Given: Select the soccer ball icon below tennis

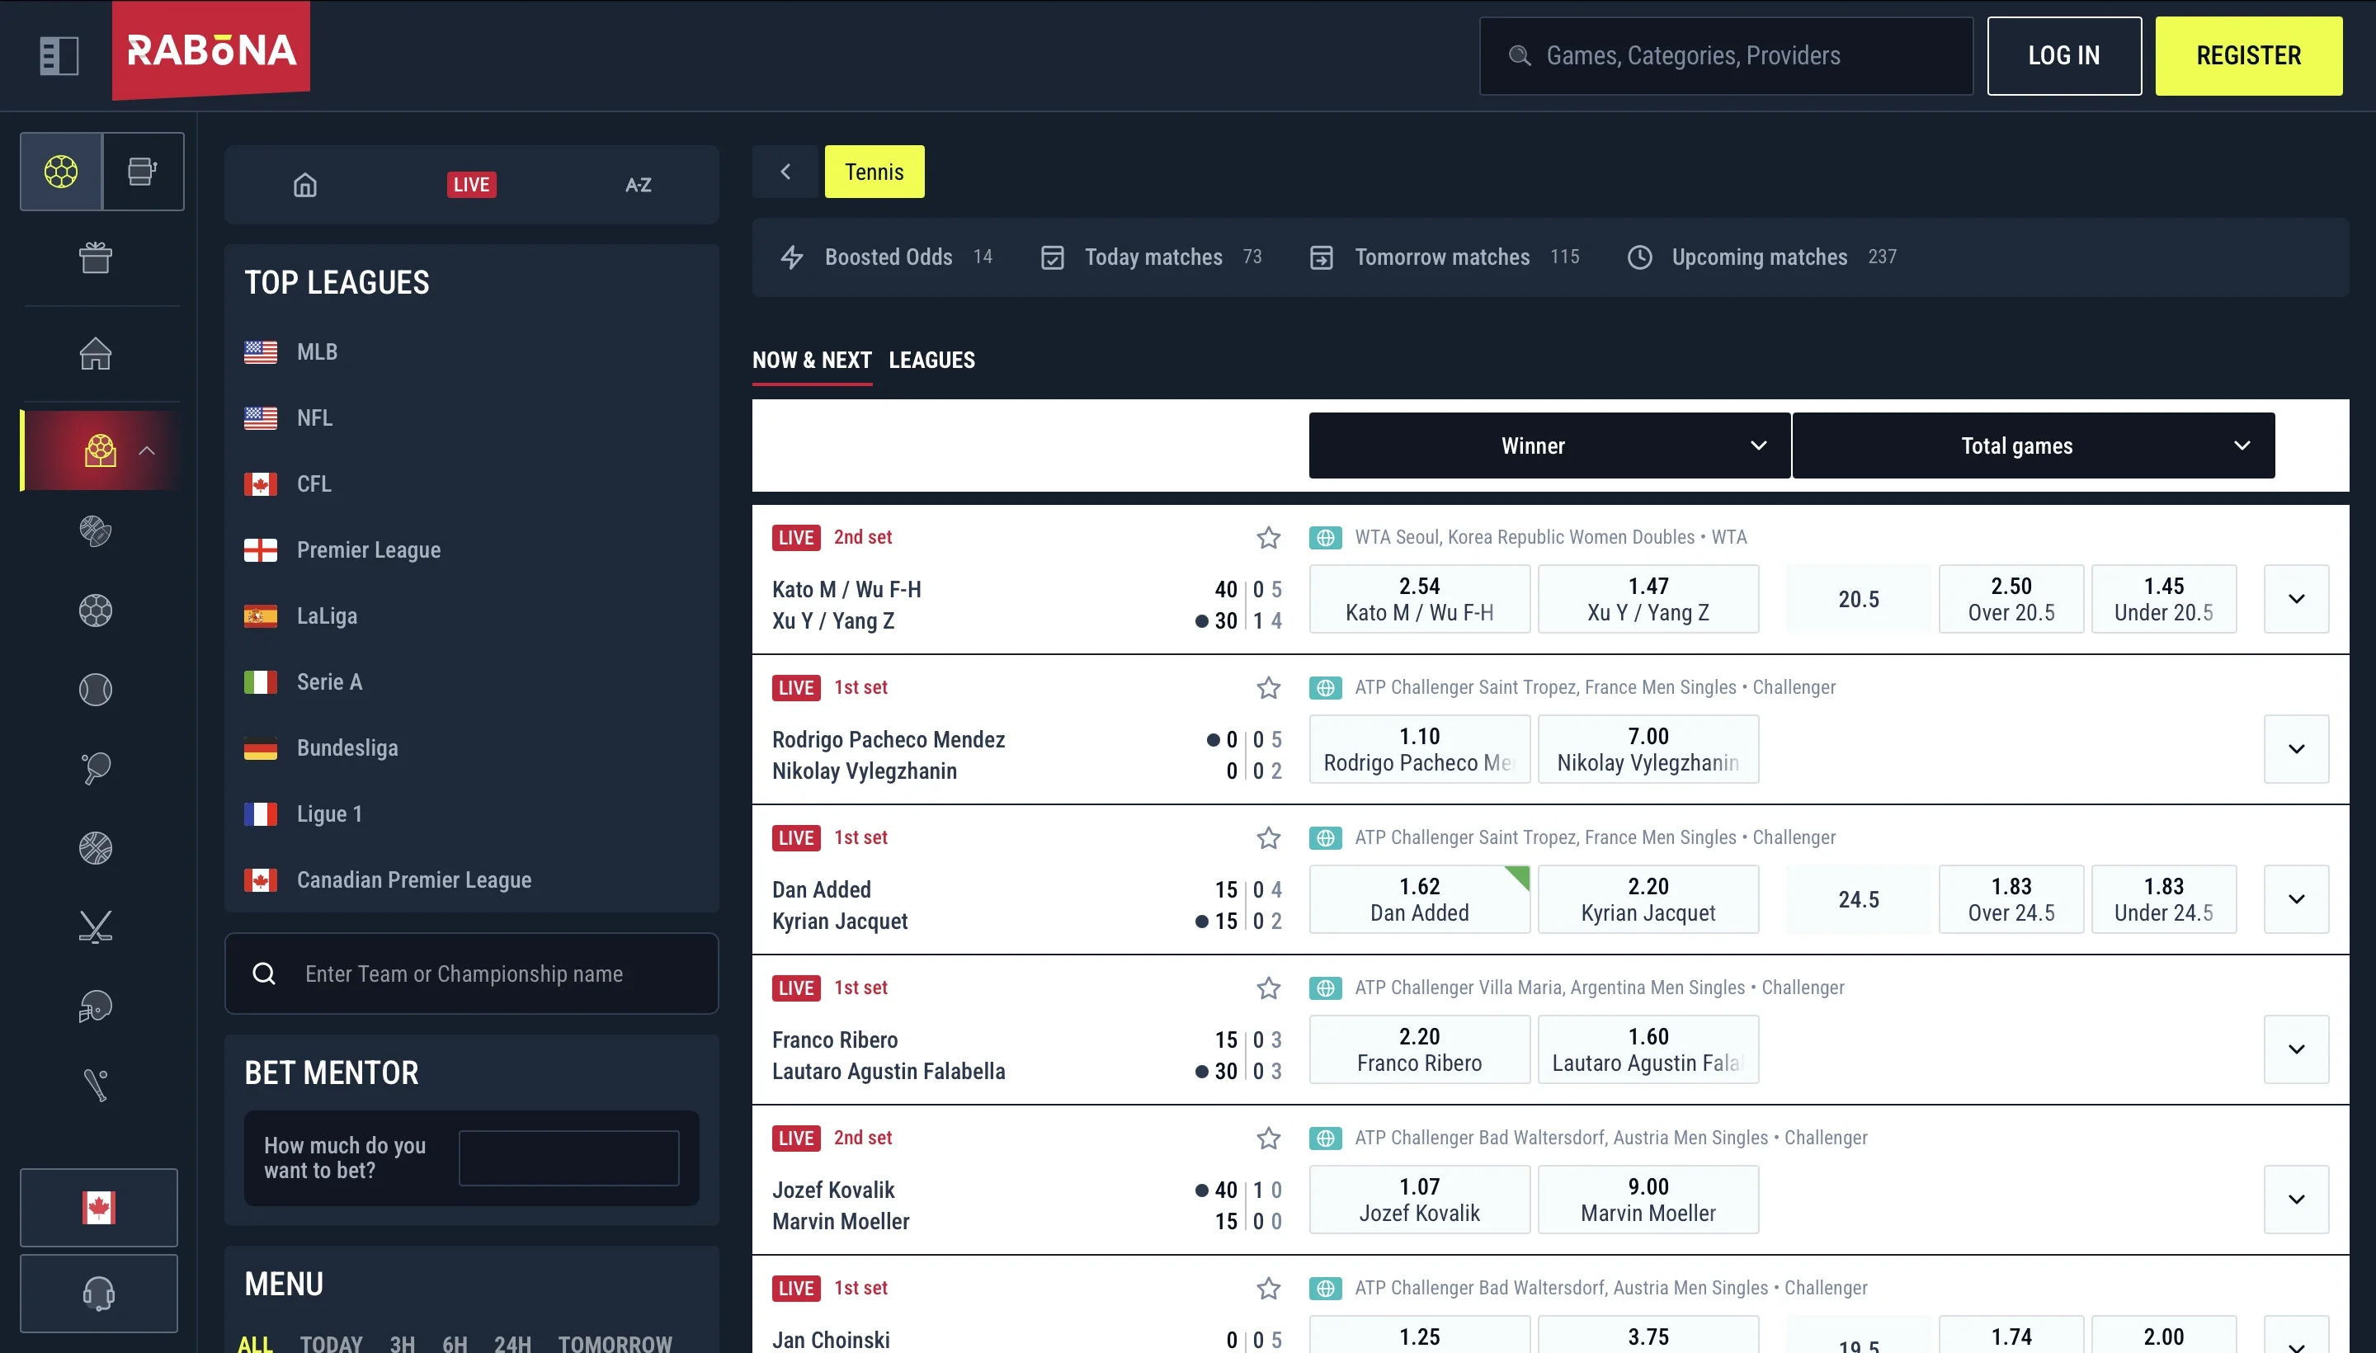Looking at the screenshot, I should [96, 610].
